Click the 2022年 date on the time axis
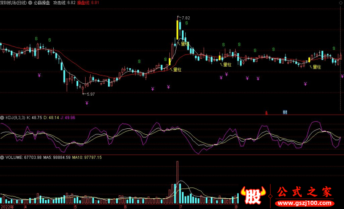The width and height of the screenshot is (344, 209). [x=7, y=206]
